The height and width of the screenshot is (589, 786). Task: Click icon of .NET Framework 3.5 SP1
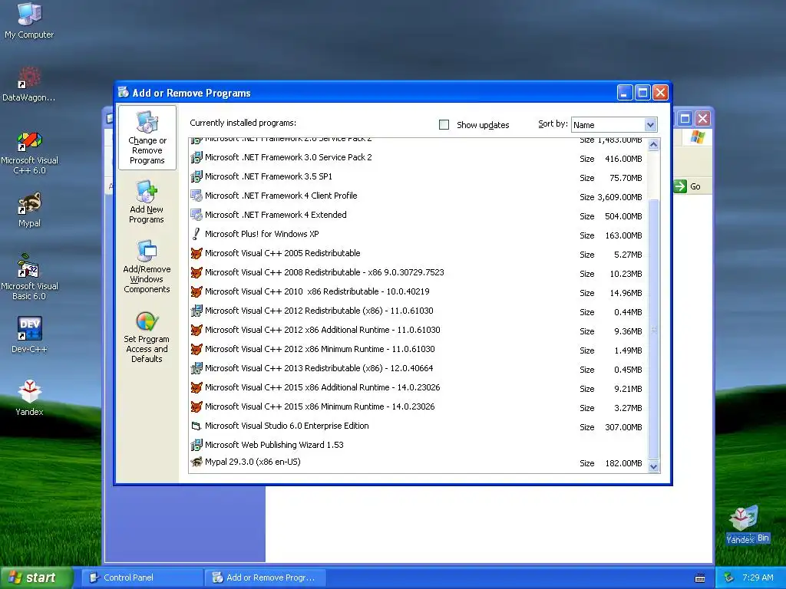point(196,177)
